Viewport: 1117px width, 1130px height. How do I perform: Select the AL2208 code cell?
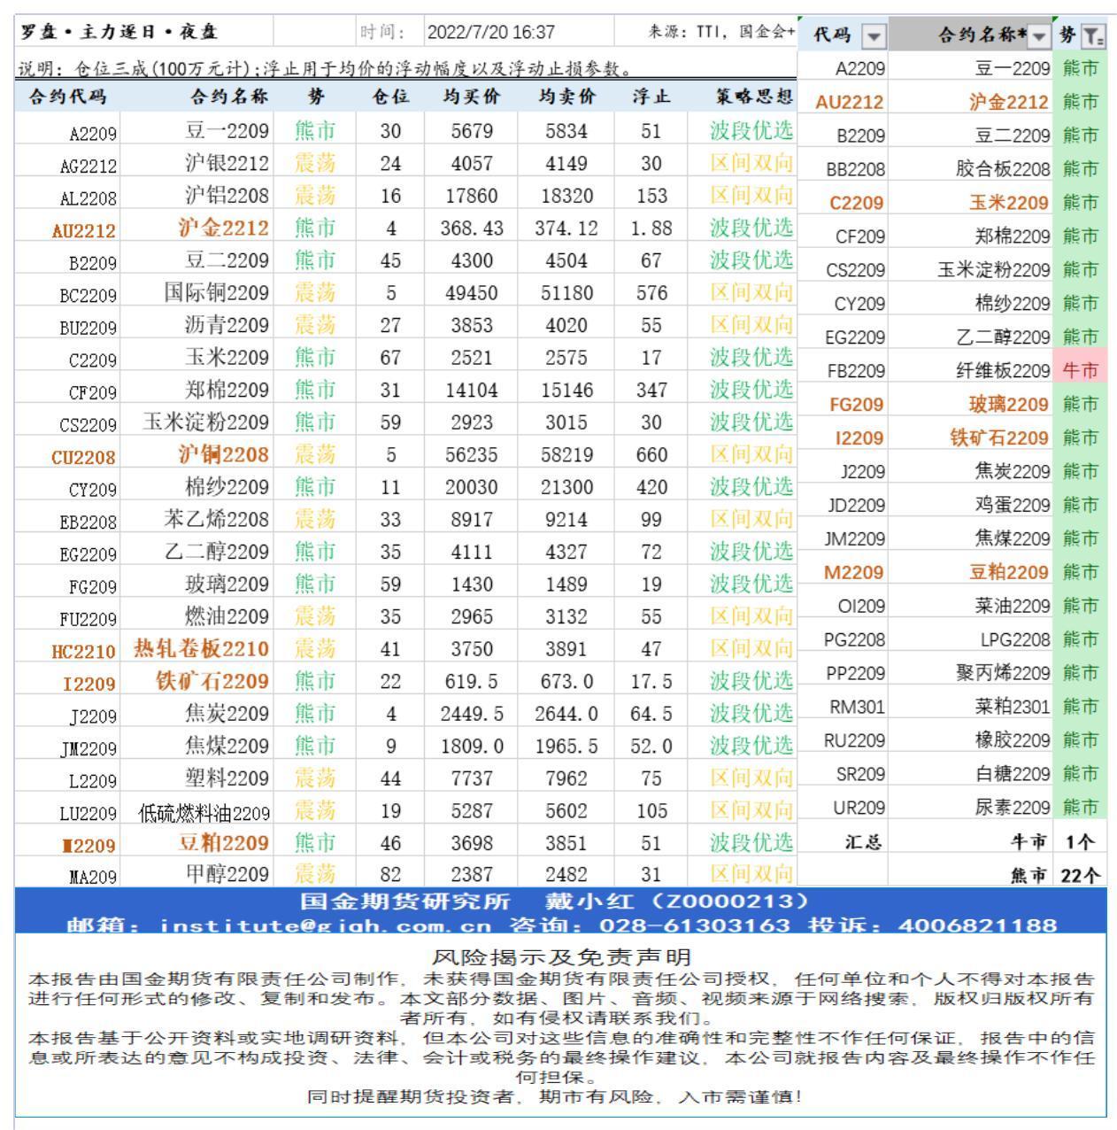tap(67, 197)
